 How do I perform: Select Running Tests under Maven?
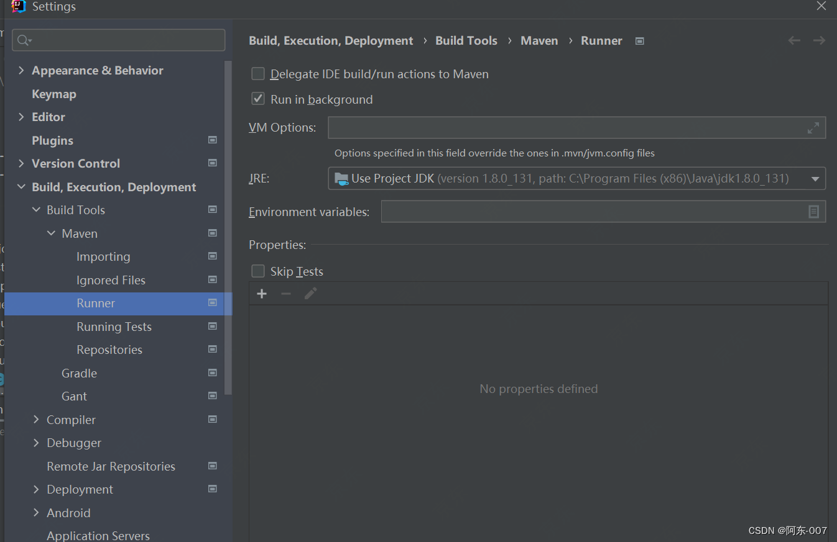click(114, 327)
